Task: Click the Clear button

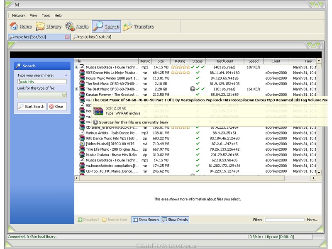Action: point(57,107)
